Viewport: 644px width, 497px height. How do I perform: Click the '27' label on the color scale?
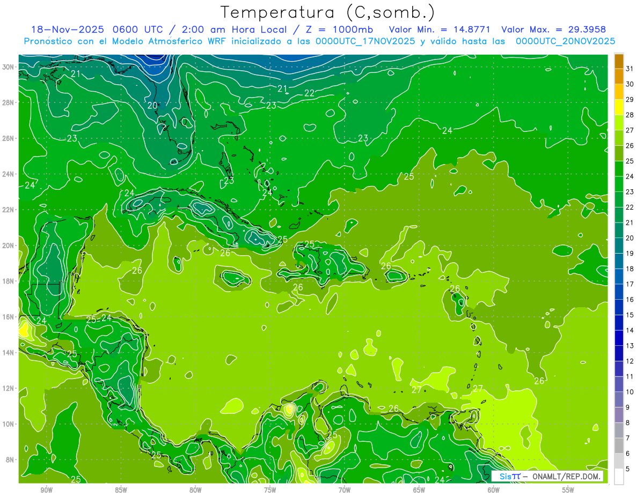click(630, 130)
